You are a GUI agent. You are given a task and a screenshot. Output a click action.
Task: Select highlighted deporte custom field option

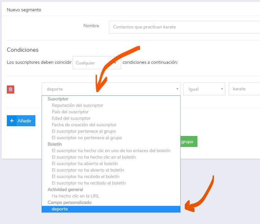(111, 209)
